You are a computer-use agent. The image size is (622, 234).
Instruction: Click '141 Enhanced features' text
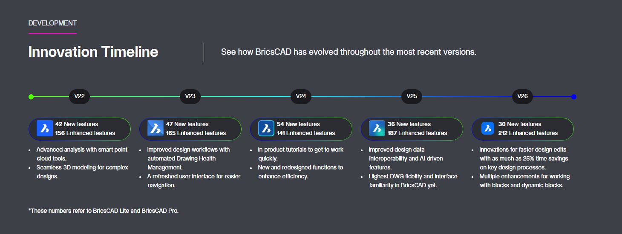(x=306, y=133)
